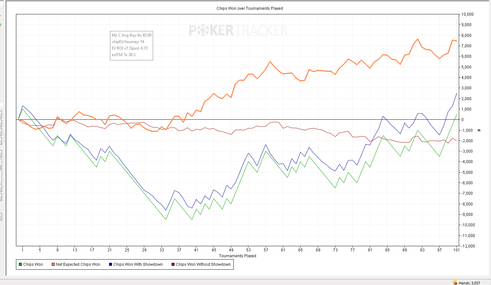Select the 'Chips Won' legend label

[33, 264]
